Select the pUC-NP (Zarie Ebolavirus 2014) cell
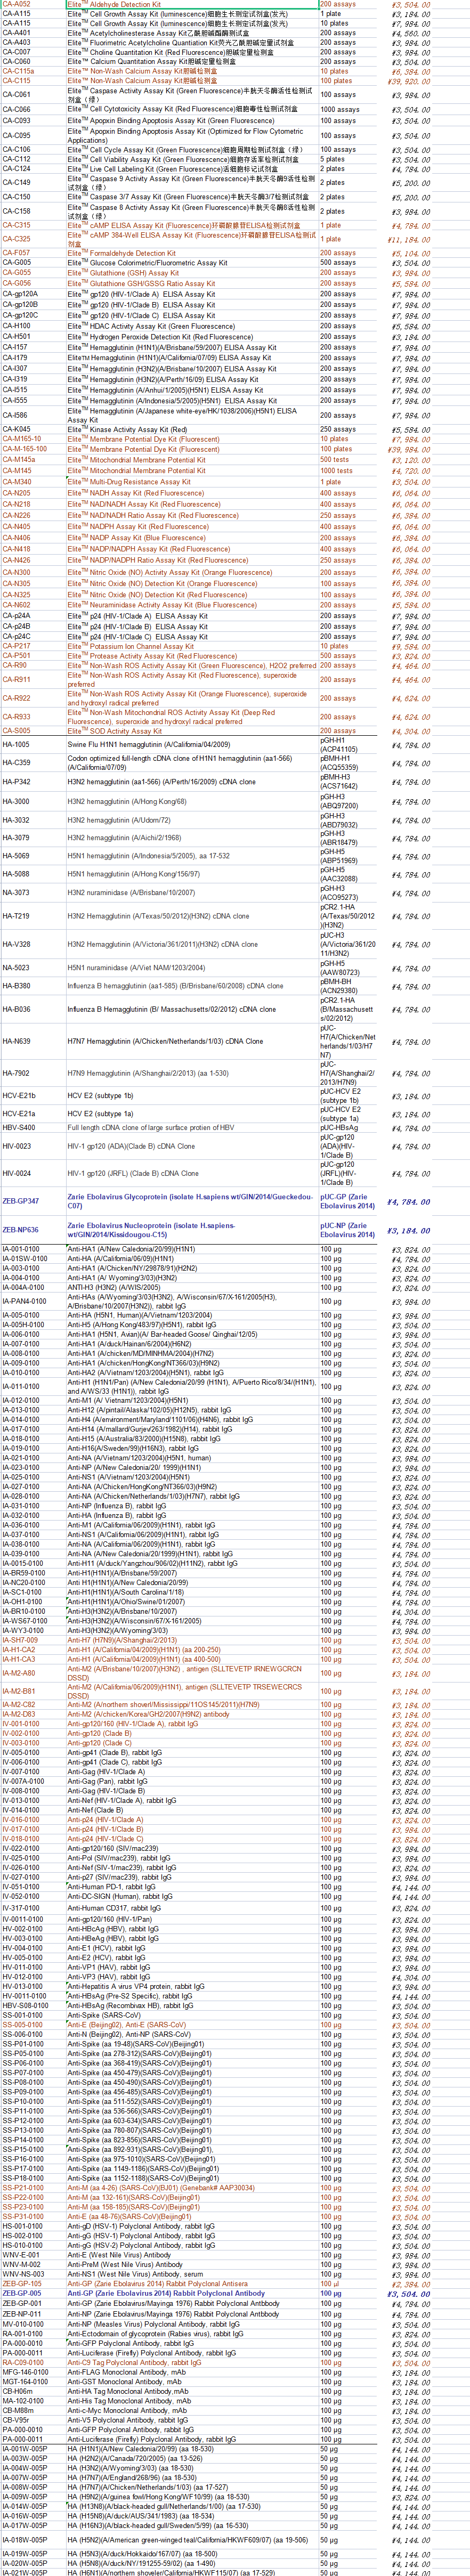The height and width of the screenshot is (2576, 470). click(x=347, y=1230)
